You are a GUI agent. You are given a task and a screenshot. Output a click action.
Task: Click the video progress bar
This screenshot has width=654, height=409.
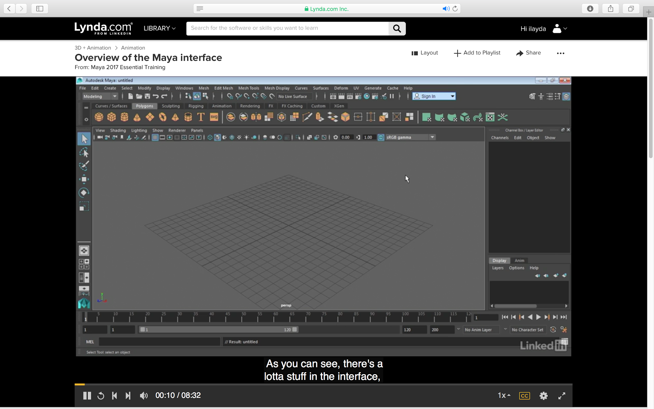coord(323,384)
